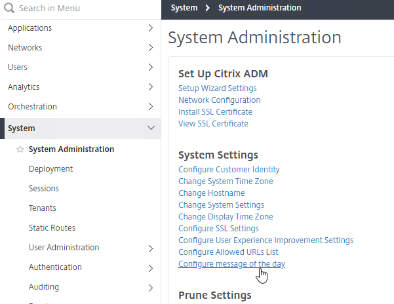Screen dimensions: 394x304
Task: Expand the Analytics menu chevron
Action: point(151,87)
